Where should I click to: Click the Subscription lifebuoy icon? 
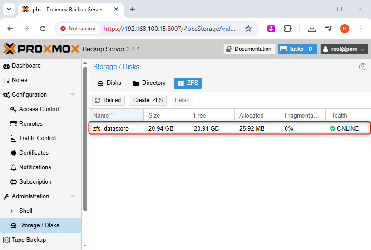pos(14,182)
